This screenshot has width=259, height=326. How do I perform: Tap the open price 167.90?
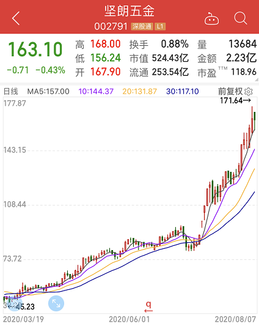tap(106, 72)
